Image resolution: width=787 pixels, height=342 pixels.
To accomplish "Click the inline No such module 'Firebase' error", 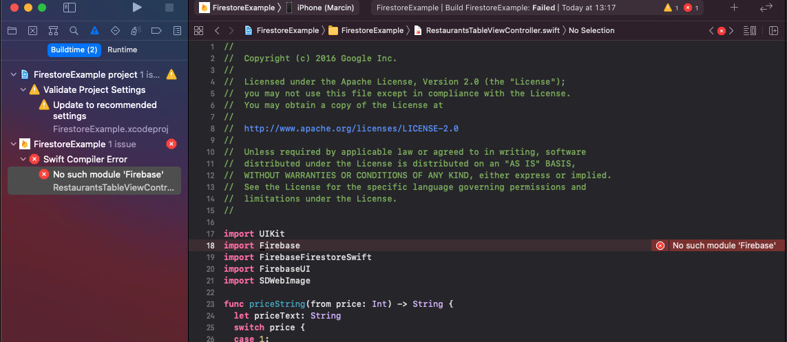I will coord(724,245).
